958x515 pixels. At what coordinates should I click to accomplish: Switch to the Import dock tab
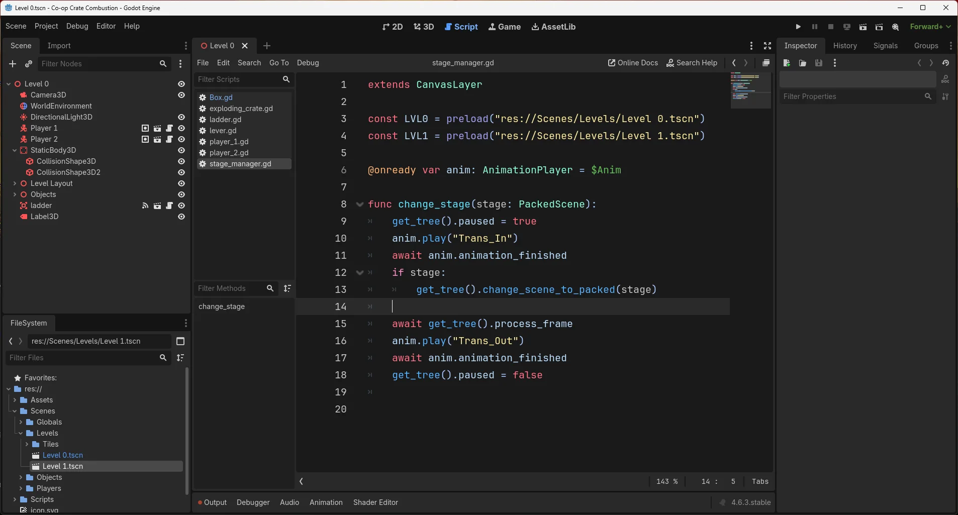[59, 46]
